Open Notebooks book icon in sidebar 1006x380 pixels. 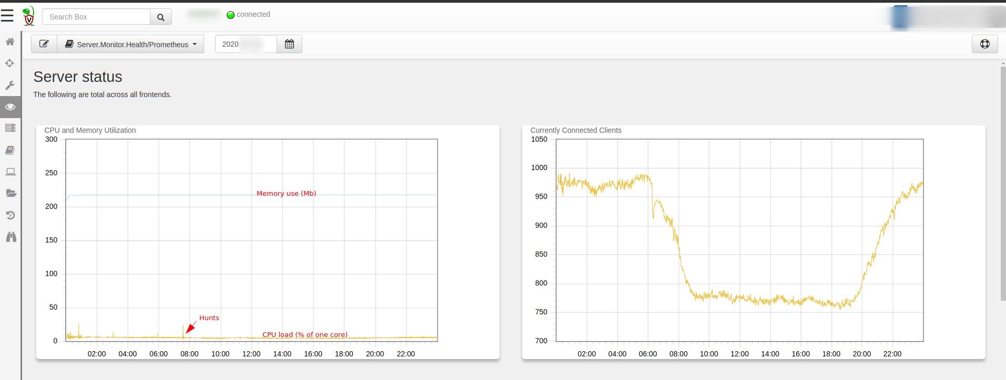point(10,150)
